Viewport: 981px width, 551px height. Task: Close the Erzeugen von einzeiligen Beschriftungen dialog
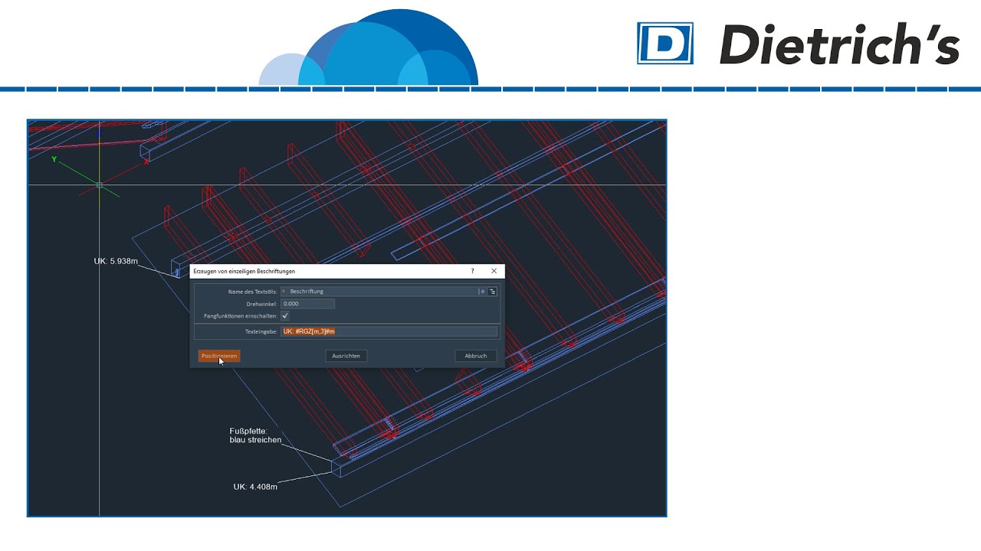tap(494, 271)
